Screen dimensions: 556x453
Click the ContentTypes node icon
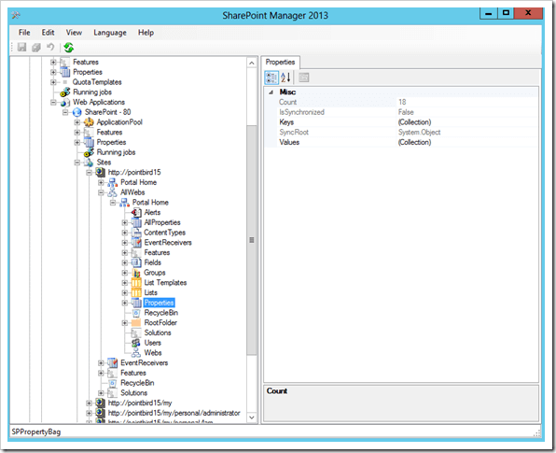136,233
